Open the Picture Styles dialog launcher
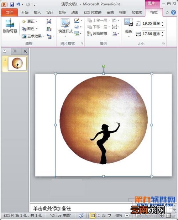 click(x=82, y=44)
